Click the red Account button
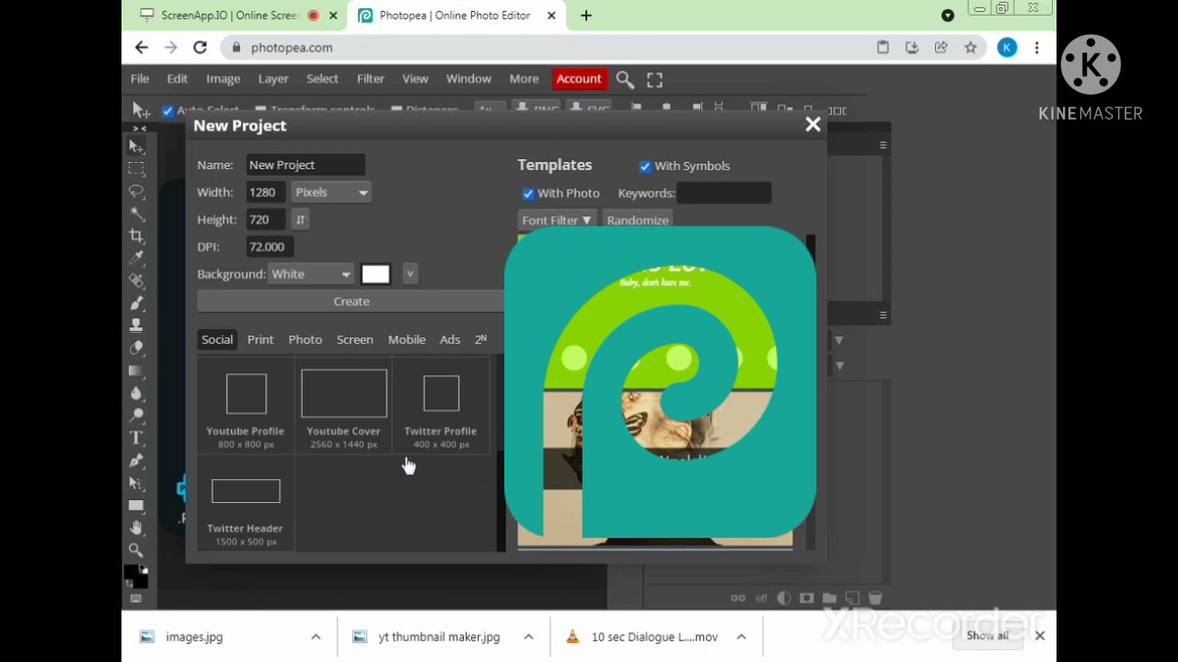Screen dimensions: 1178x662 coord(579,79)
